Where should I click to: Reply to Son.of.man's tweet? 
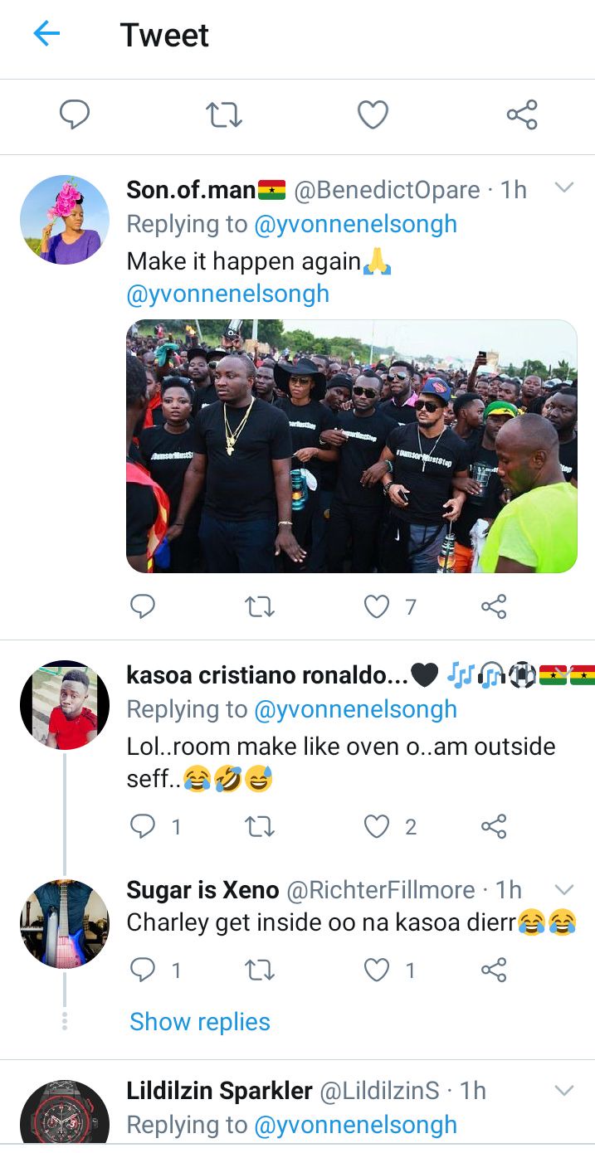click(143, 607)
